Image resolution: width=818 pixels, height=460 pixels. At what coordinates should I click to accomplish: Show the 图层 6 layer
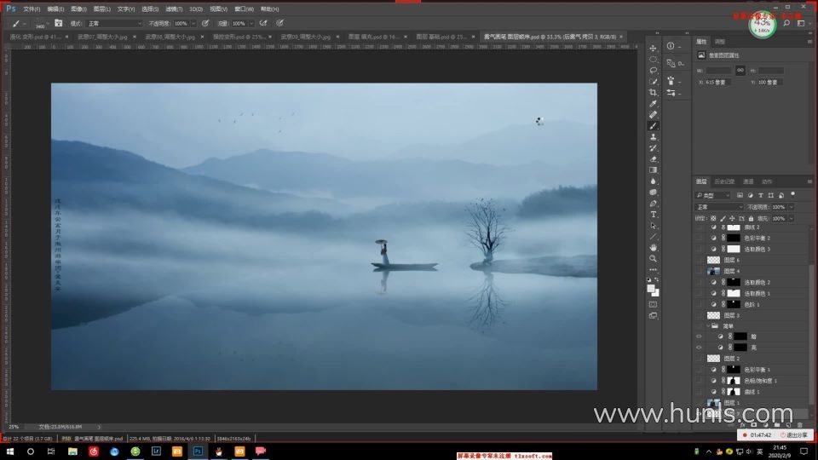click(x=699, y=260)
